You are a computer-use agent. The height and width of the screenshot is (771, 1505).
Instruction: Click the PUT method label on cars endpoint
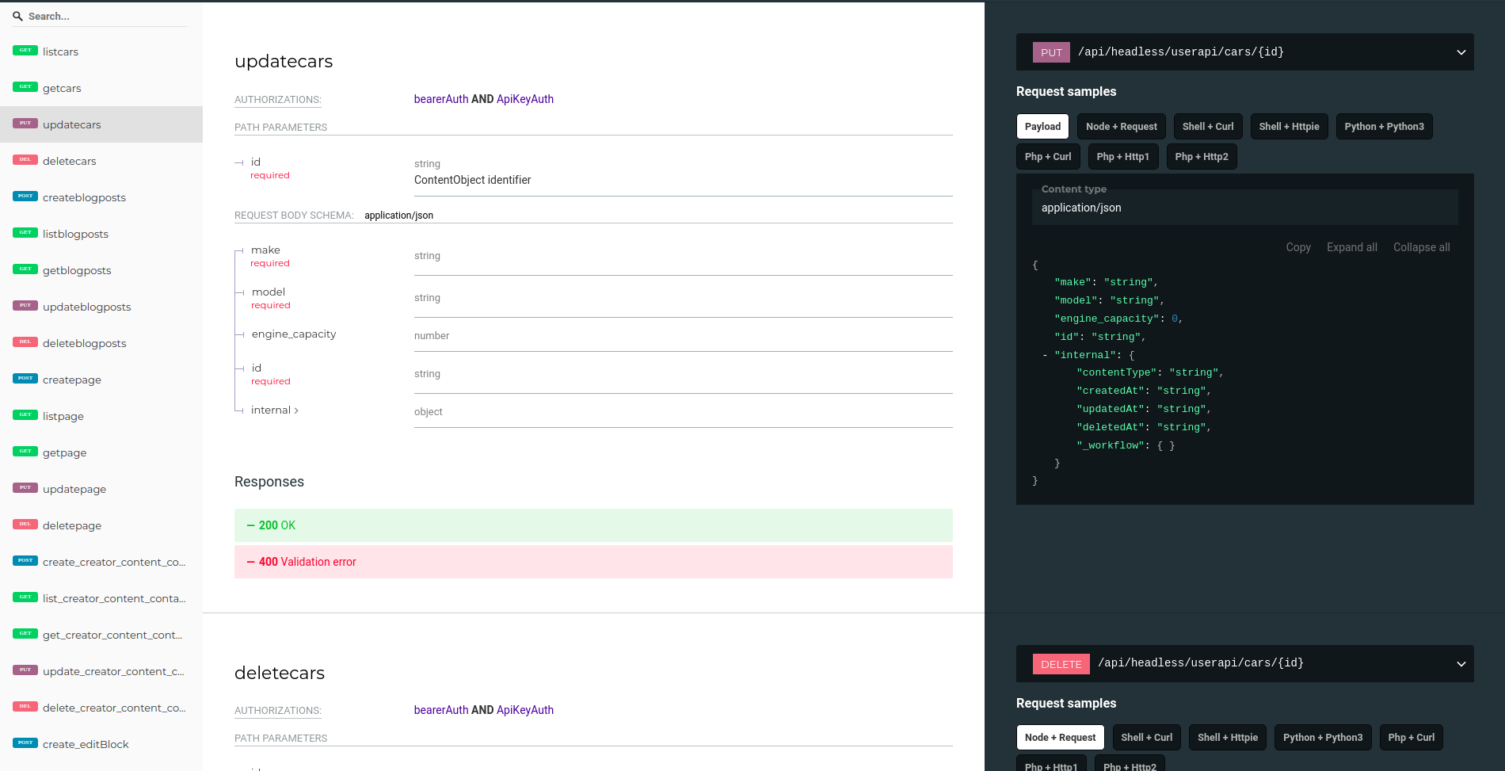click(1051, 52)
